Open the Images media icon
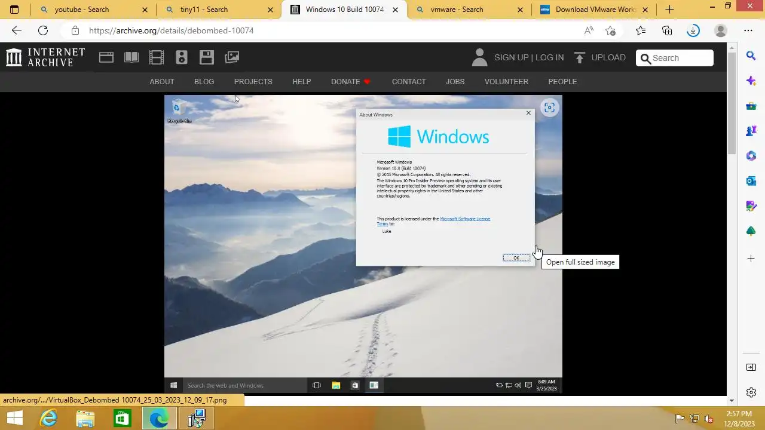The image size is (765, 430). [232, 57]
